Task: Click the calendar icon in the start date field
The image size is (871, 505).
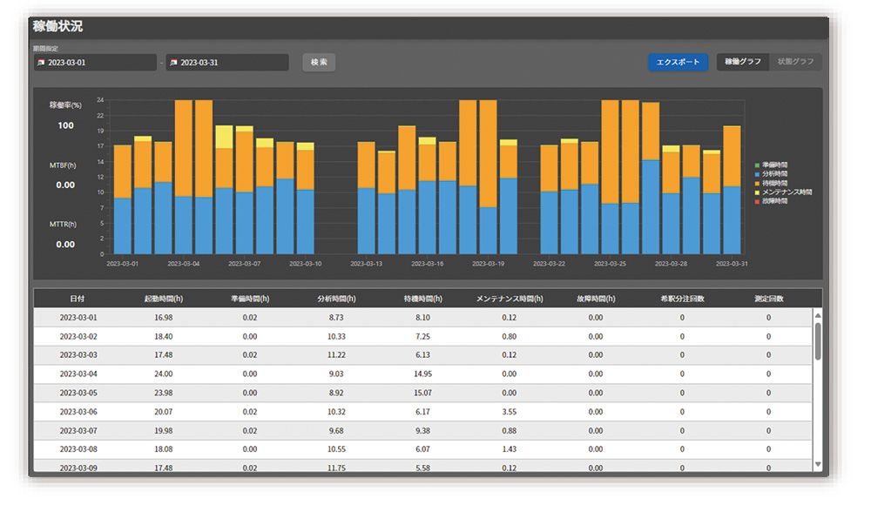Action: point(40,63)
